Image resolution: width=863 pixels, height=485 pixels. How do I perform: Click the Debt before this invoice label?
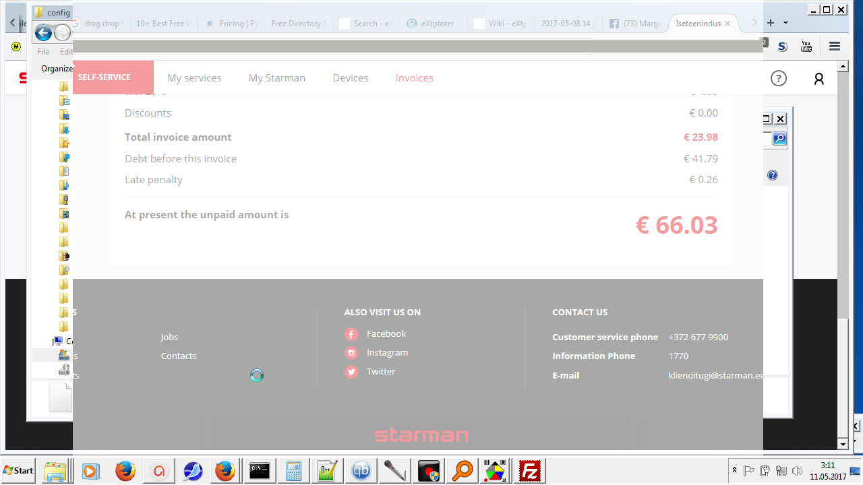(x=181, y=159)
